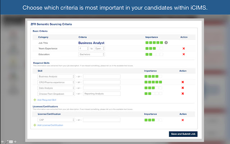Set Data Analysis importance to fourth square
Screen dimensions: 230x144
tap(157, 88)
